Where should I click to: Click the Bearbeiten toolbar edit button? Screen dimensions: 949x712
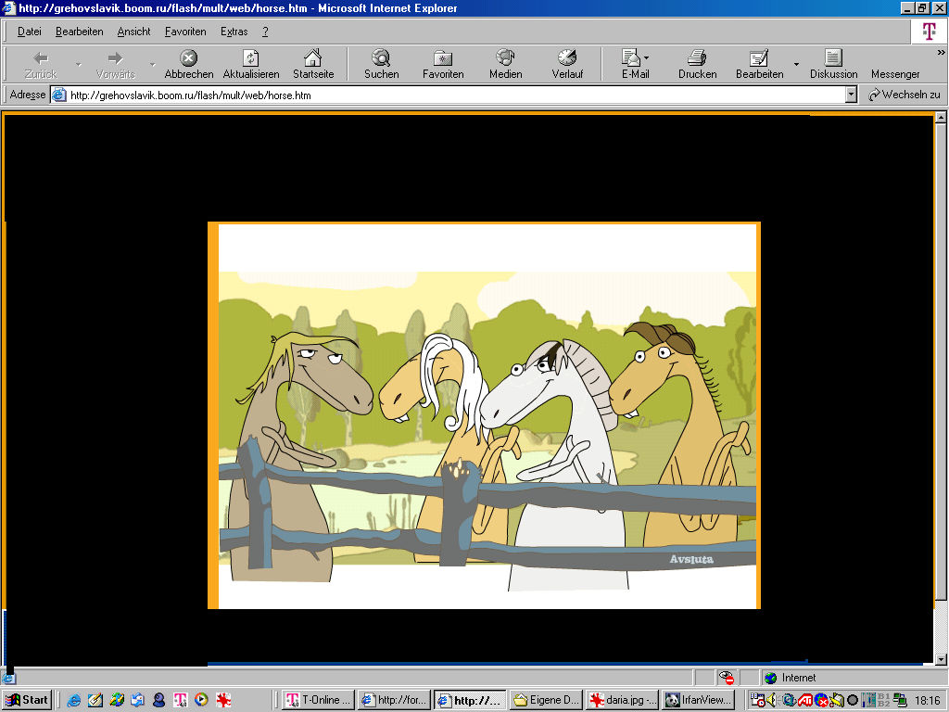tap(760, 64)
